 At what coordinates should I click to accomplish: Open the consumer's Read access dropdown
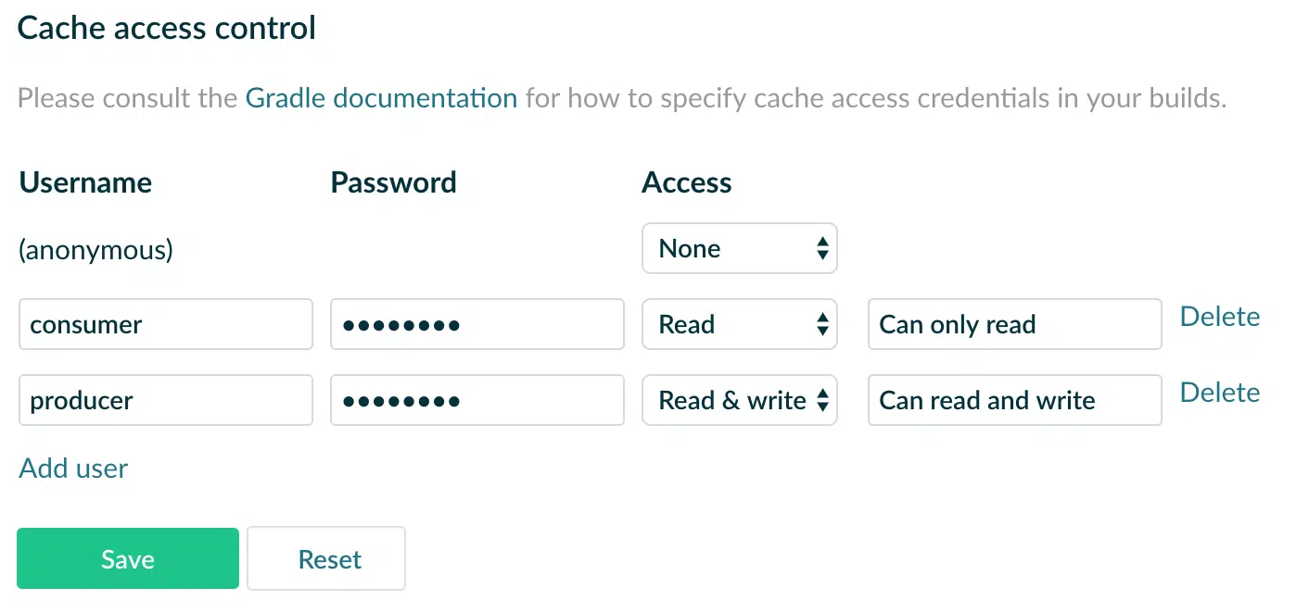(x=740, y=324)
